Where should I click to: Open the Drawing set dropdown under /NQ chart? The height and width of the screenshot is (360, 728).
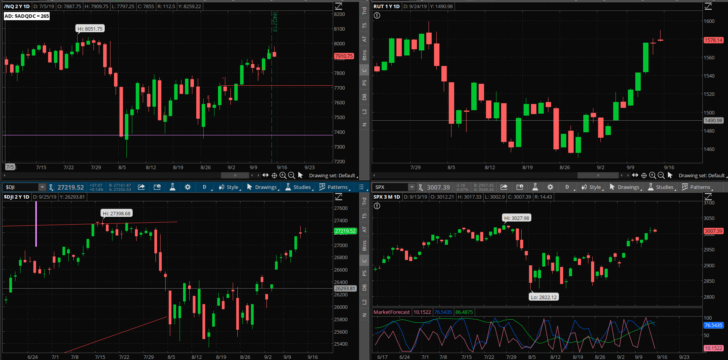click(x=333, y=176)
